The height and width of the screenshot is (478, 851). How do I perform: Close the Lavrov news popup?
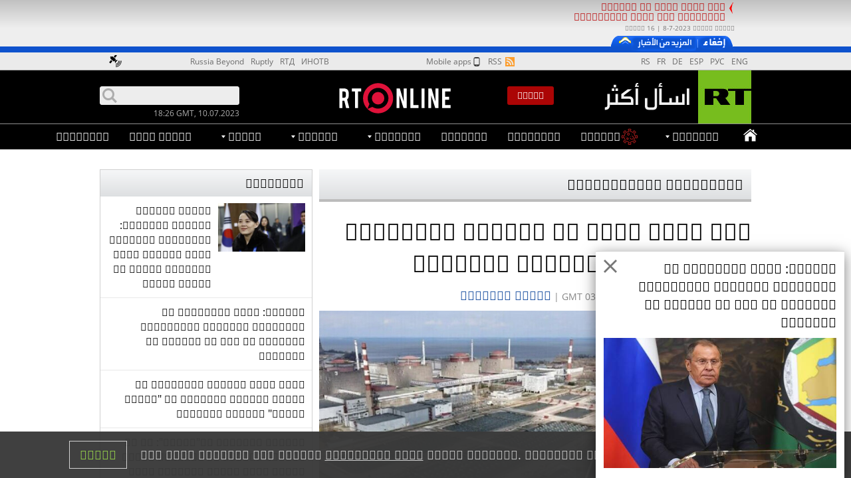610,266
